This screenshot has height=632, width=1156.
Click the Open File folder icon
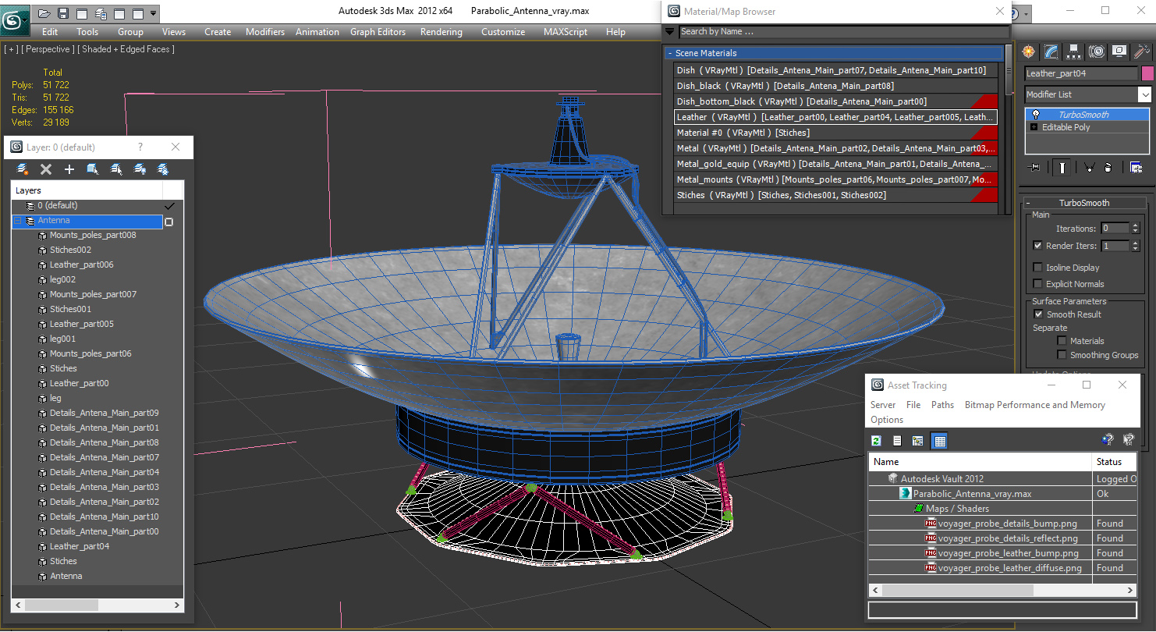44,13
